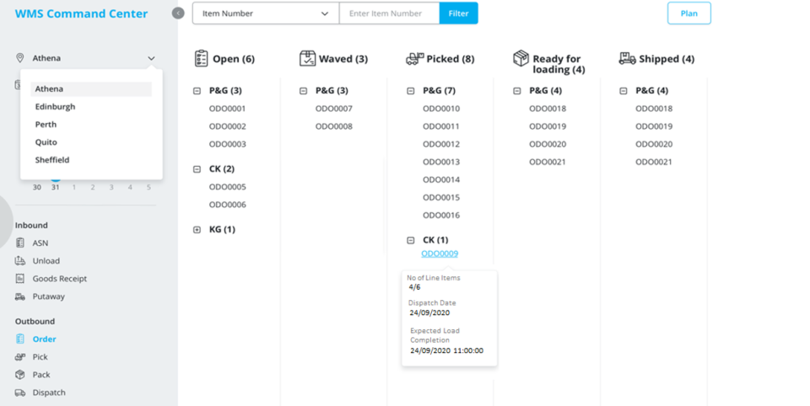Open order ODO0003 under Open
The image size is (810, 406).
pyautogui.click(x=227, y=144)
